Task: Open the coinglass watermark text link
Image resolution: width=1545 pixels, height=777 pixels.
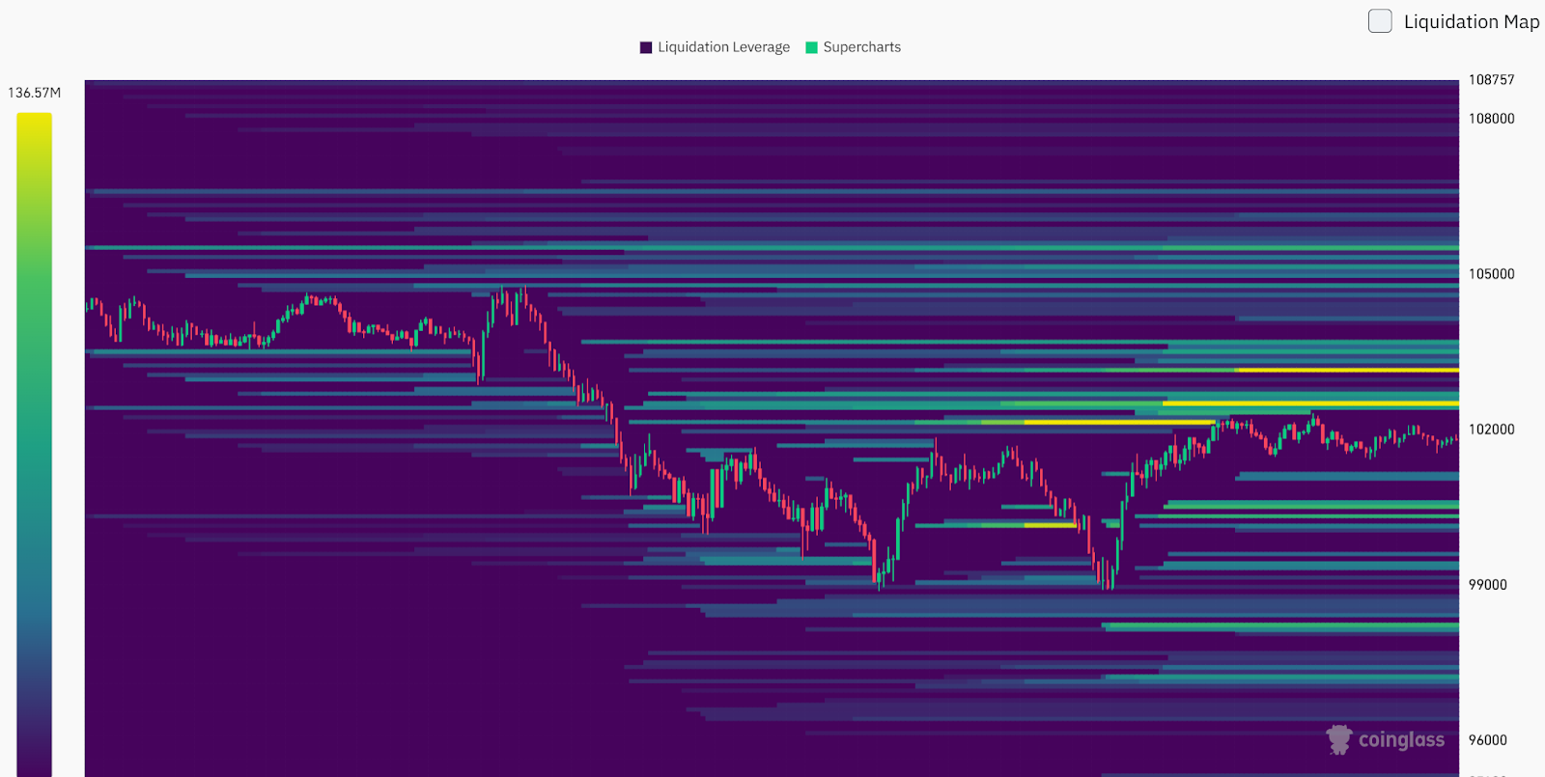Action: tap(1401, 740)
